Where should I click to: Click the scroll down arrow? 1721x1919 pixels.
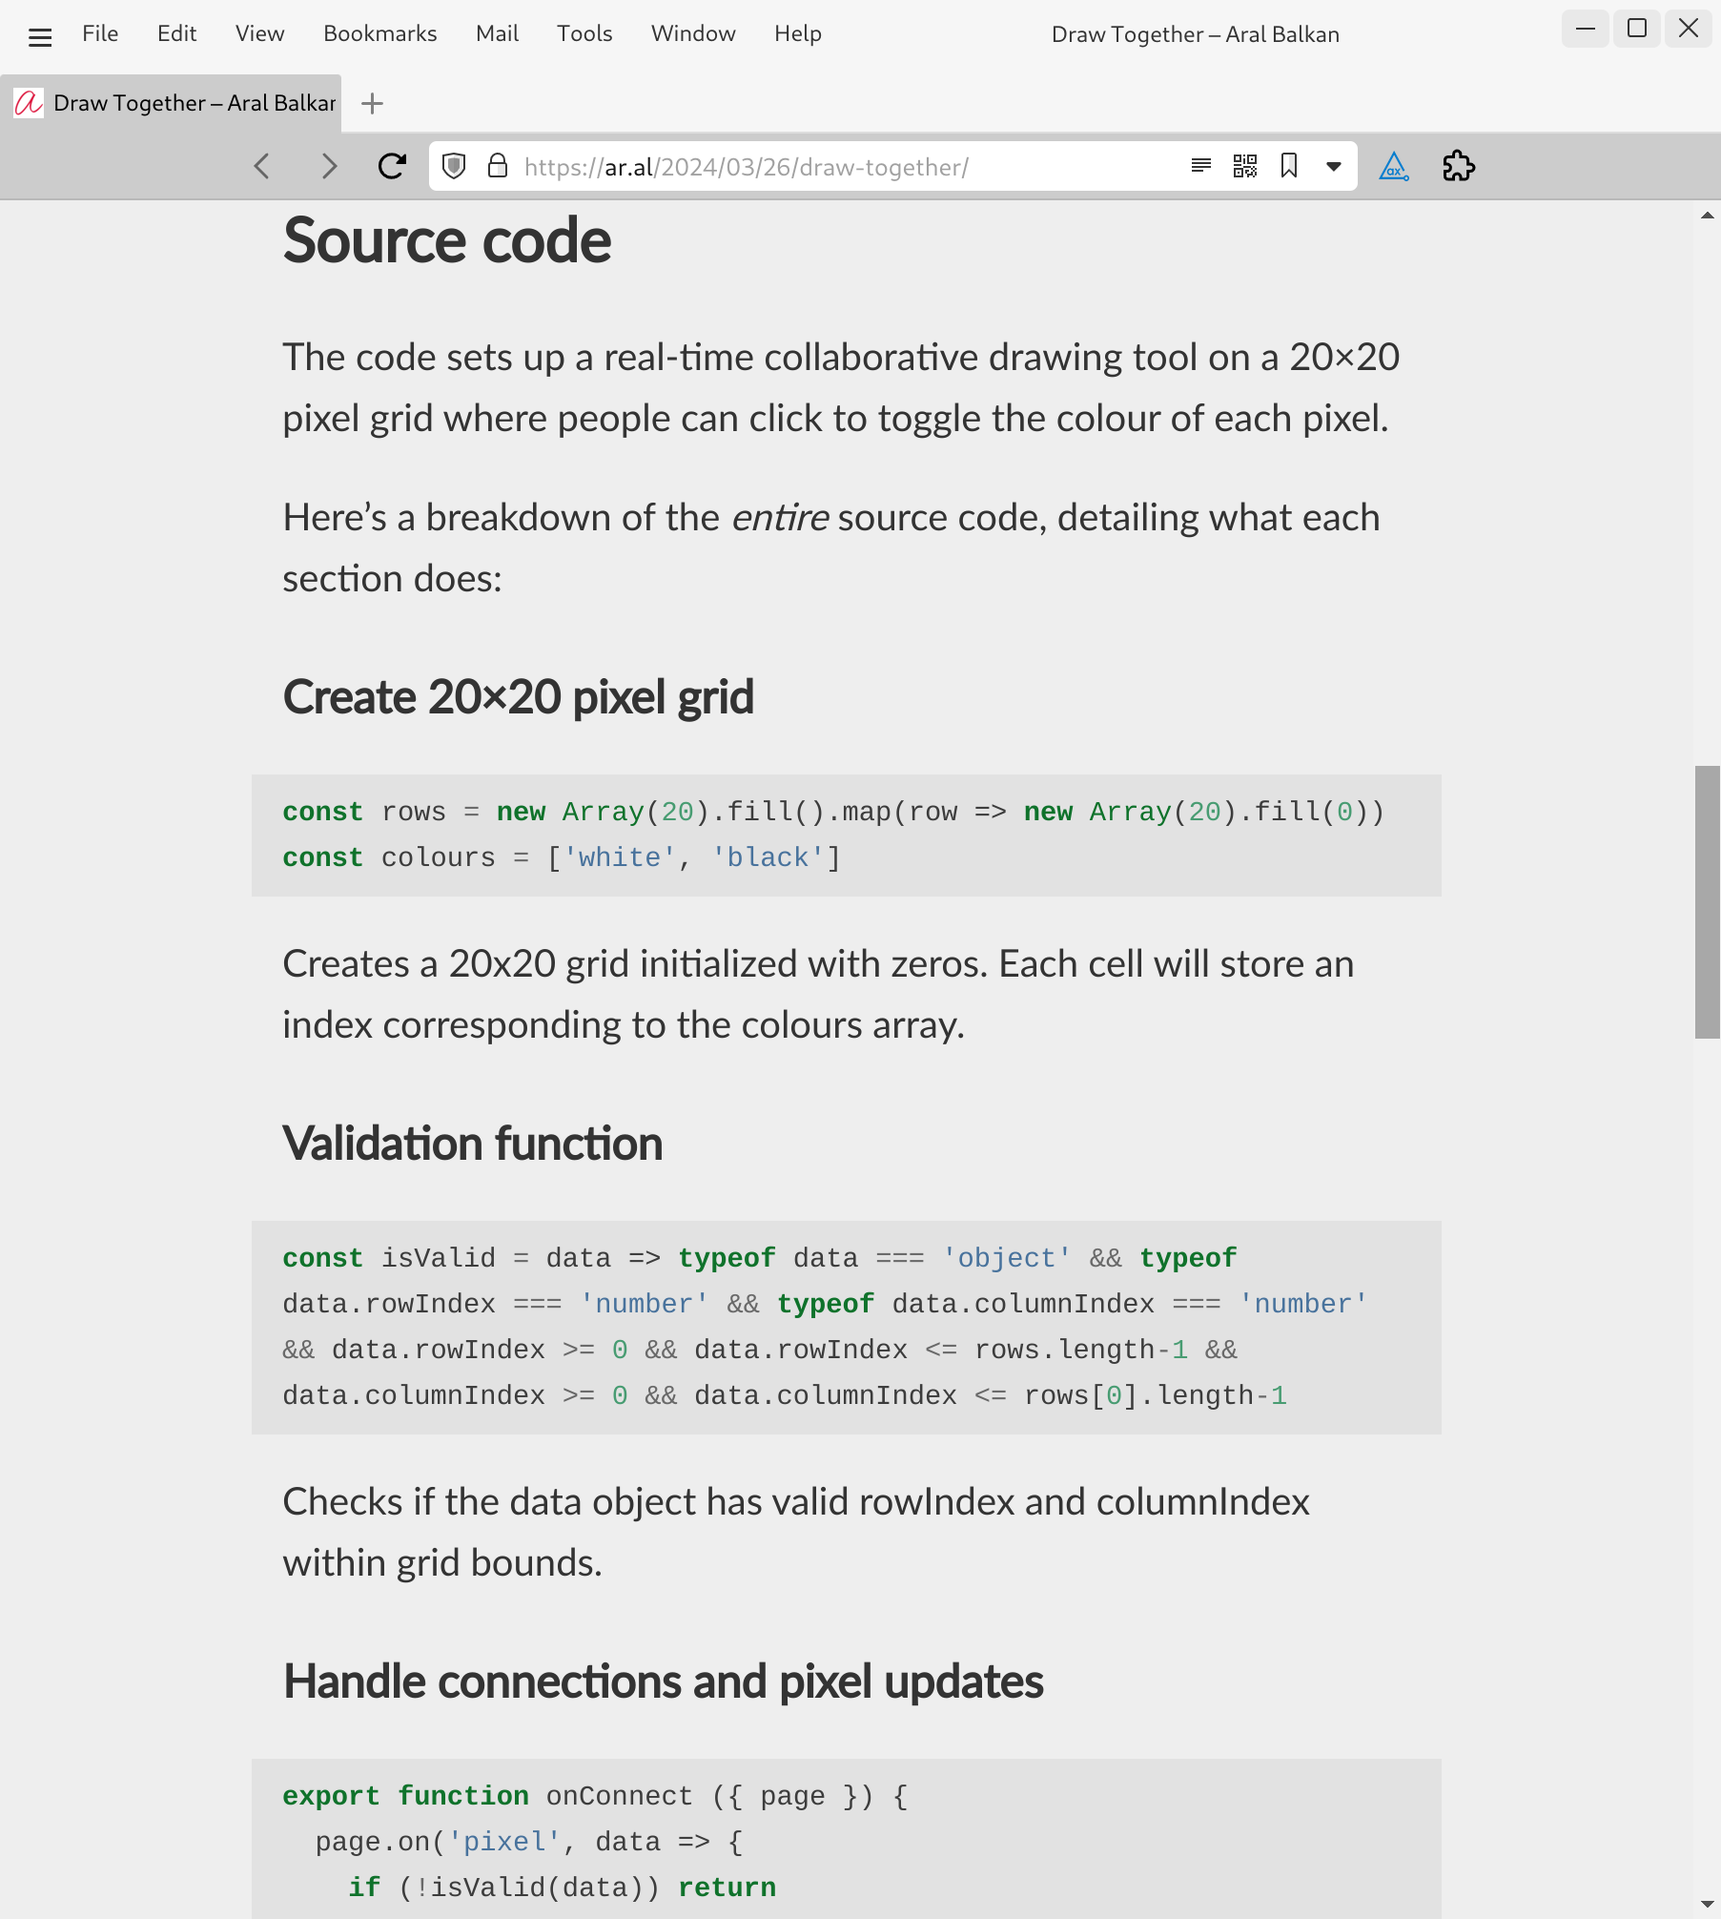click(1707, 1905)
